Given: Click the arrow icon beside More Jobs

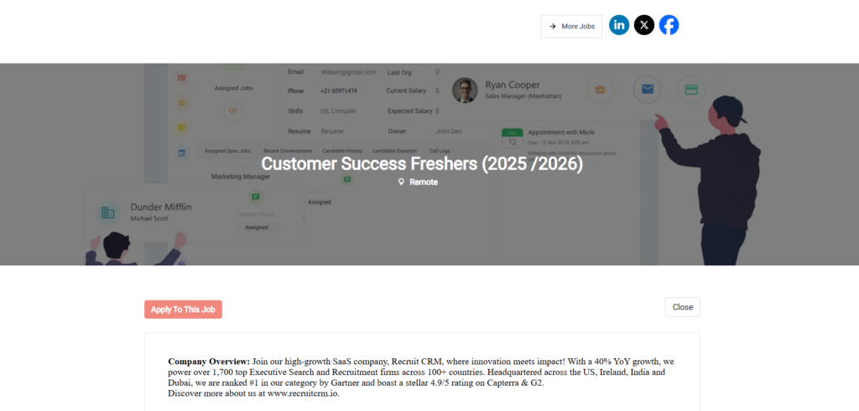Looking at the screenshot, I should (x=552, y=26).
